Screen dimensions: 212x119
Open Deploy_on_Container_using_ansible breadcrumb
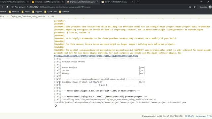[x=28, y=16]
